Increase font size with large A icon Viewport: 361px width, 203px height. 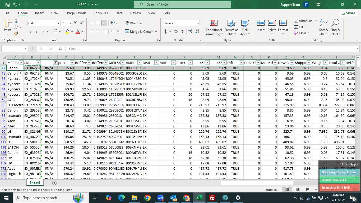tap(75, 23)
